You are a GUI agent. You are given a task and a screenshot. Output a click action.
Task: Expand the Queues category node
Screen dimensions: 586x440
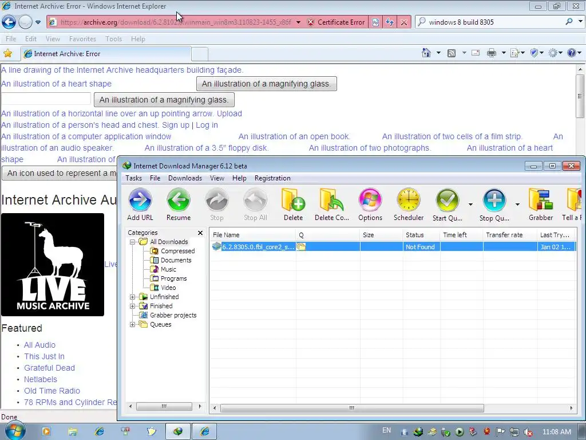(132, 324)
